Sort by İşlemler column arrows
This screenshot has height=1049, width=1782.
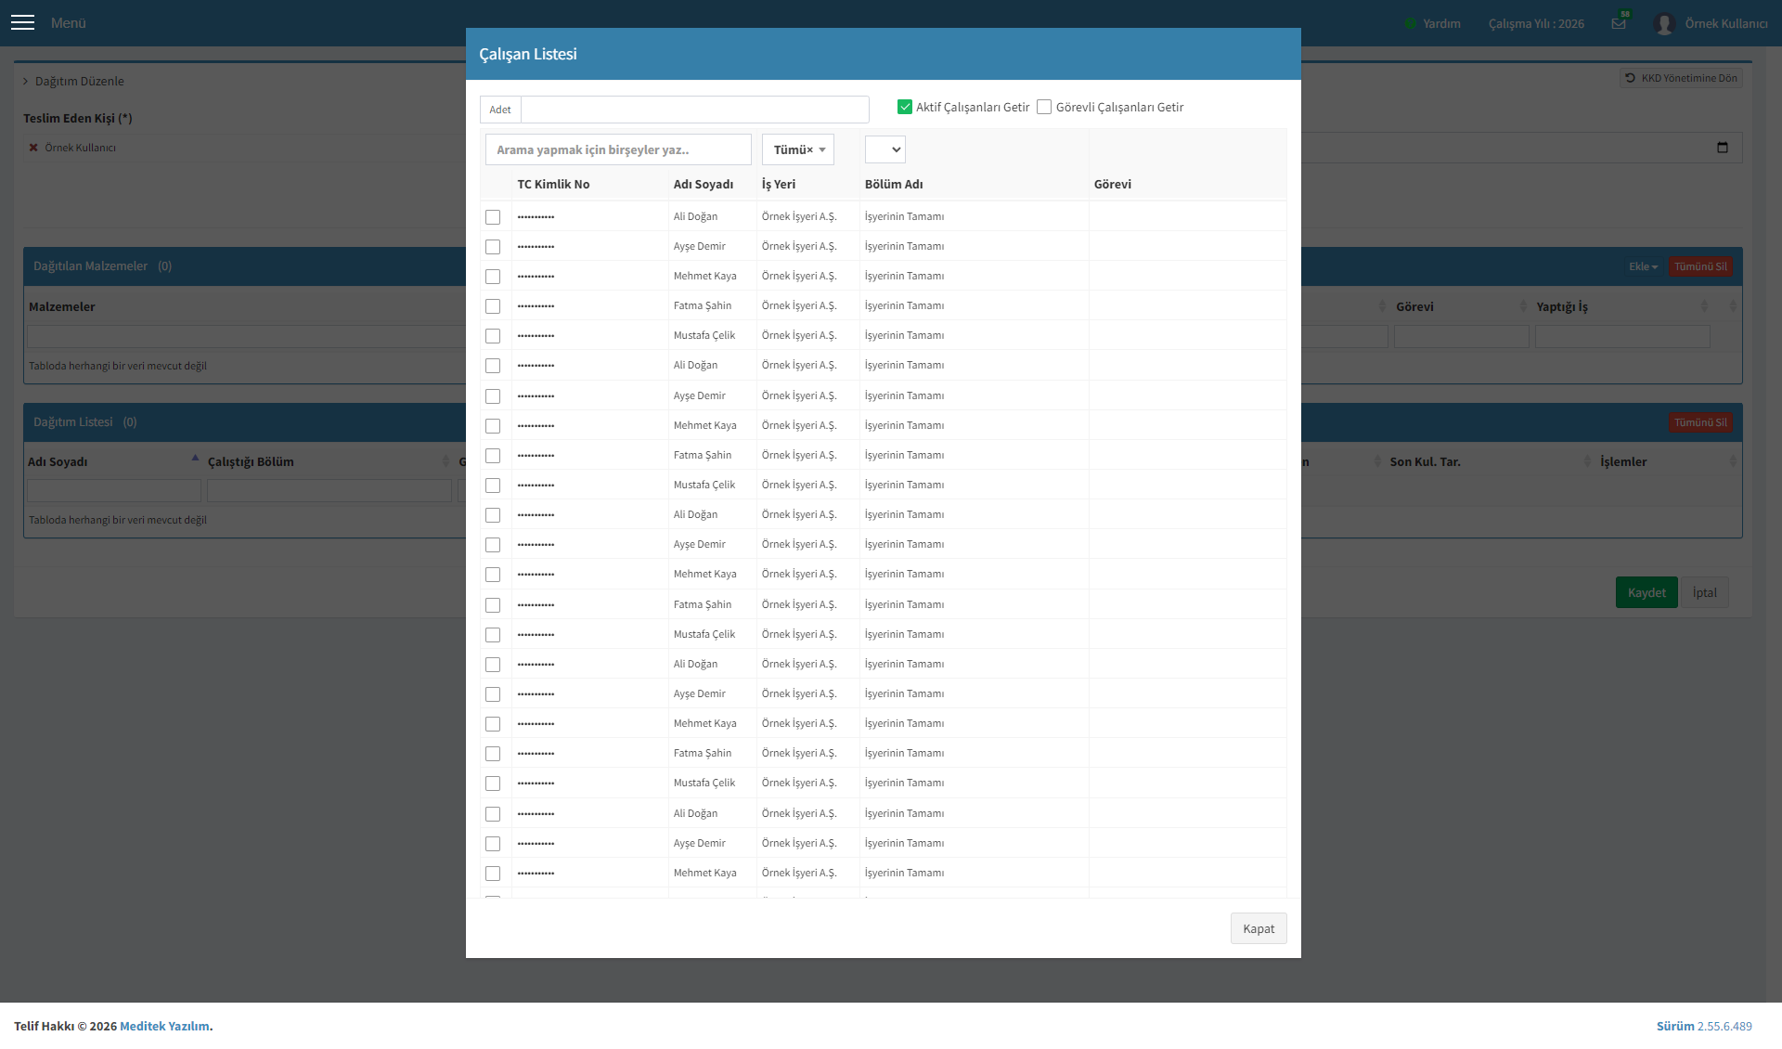pyautogui.click(x=1733, y=461)
